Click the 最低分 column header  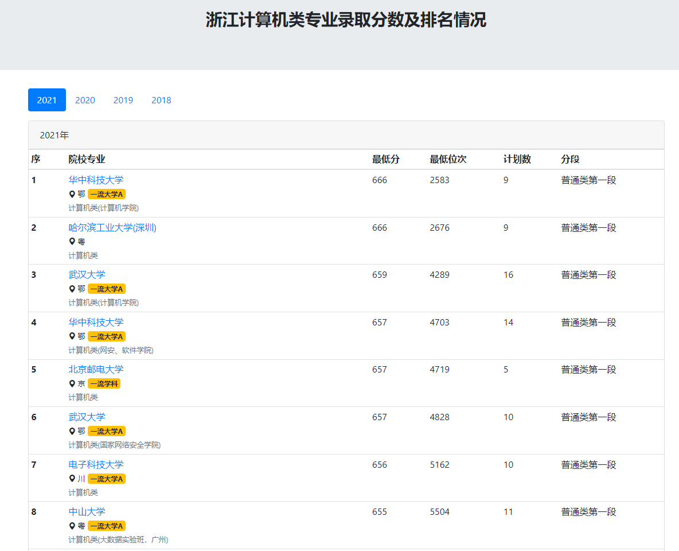pyautogui.click(x=386, y=159)
